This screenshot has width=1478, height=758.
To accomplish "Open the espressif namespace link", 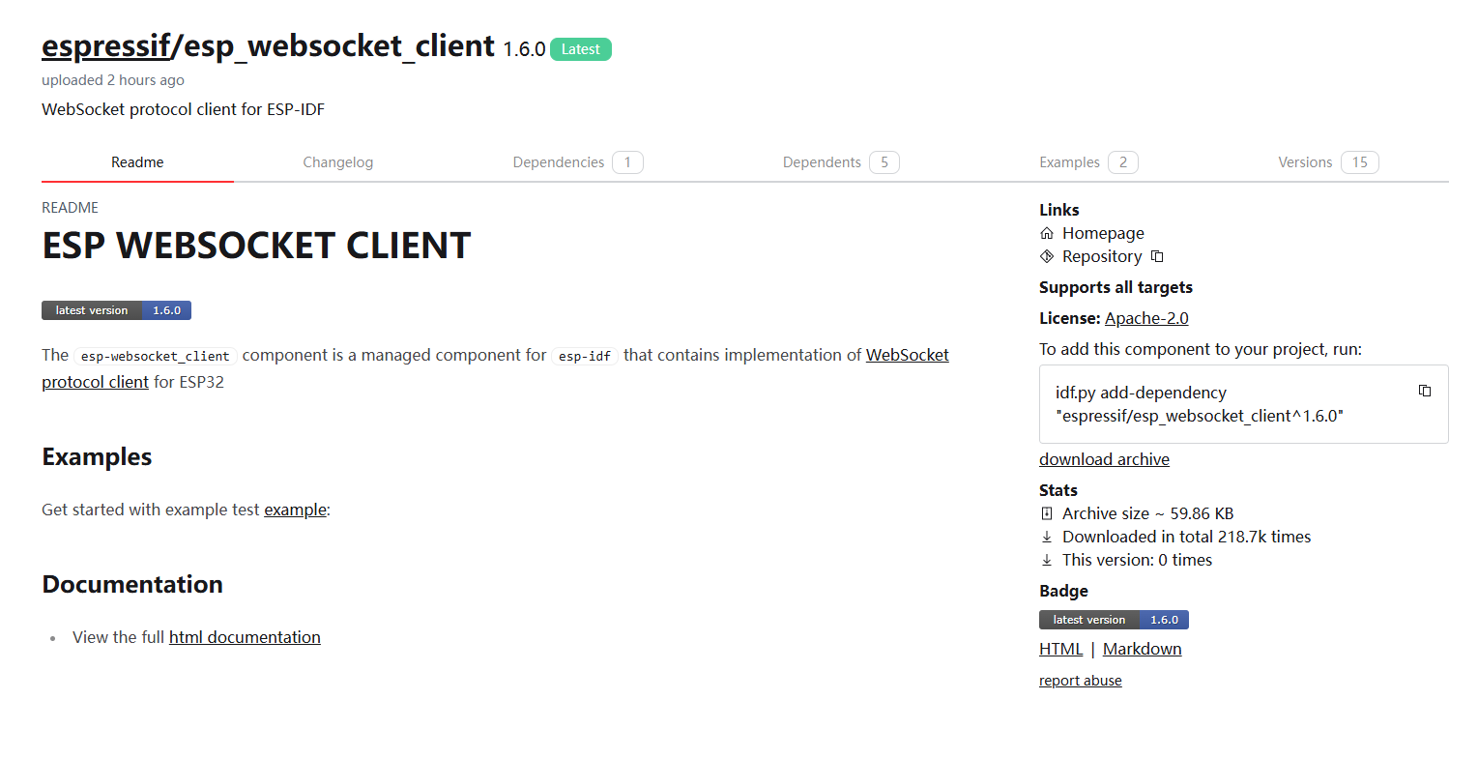I will (106, 45).
